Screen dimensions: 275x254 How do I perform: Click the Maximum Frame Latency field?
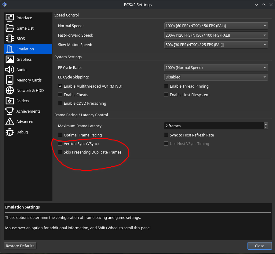214,126
